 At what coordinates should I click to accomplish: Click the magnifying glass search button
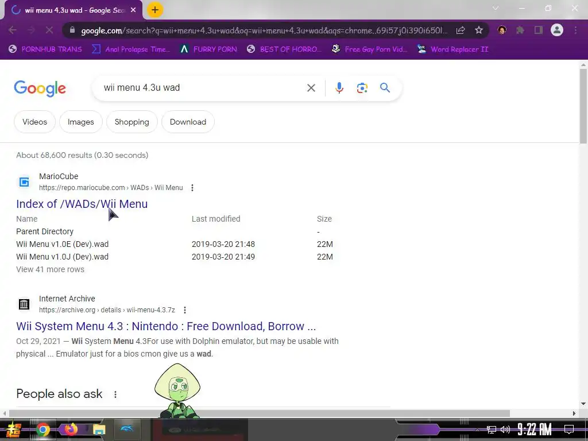pos(385,88)
